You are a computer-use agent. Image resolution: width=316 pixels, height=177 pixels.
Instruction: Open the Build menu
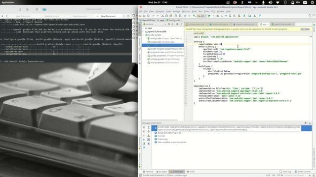pyautogui.click(x=194, y=11)
